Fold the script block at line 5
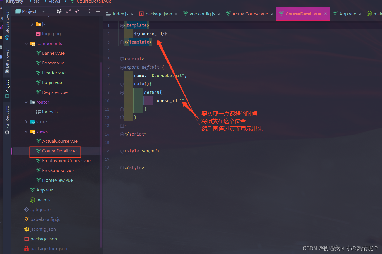The width and height of the screenshot is (382, 254). [x=122, y=59]
